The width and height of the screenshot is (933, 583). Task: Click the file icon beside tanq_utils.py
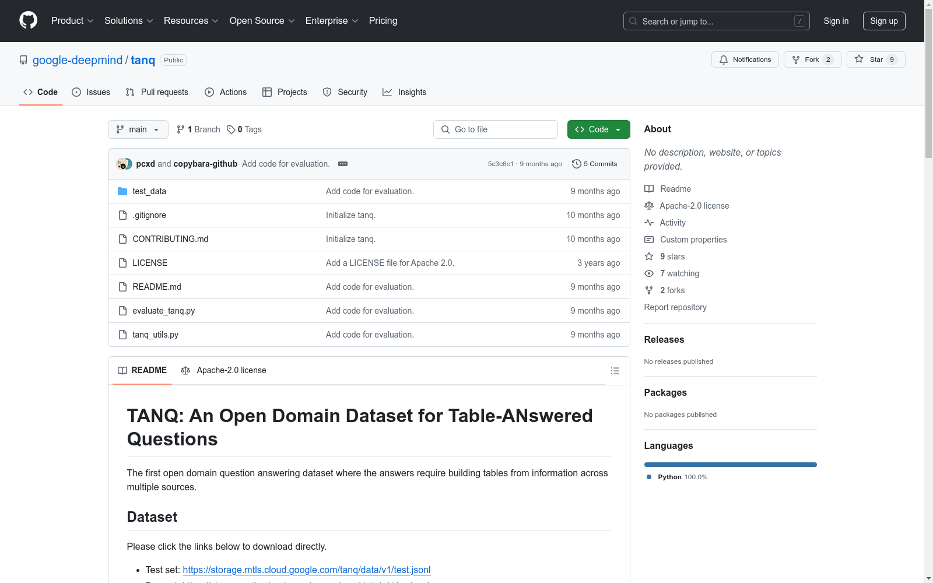122,335
